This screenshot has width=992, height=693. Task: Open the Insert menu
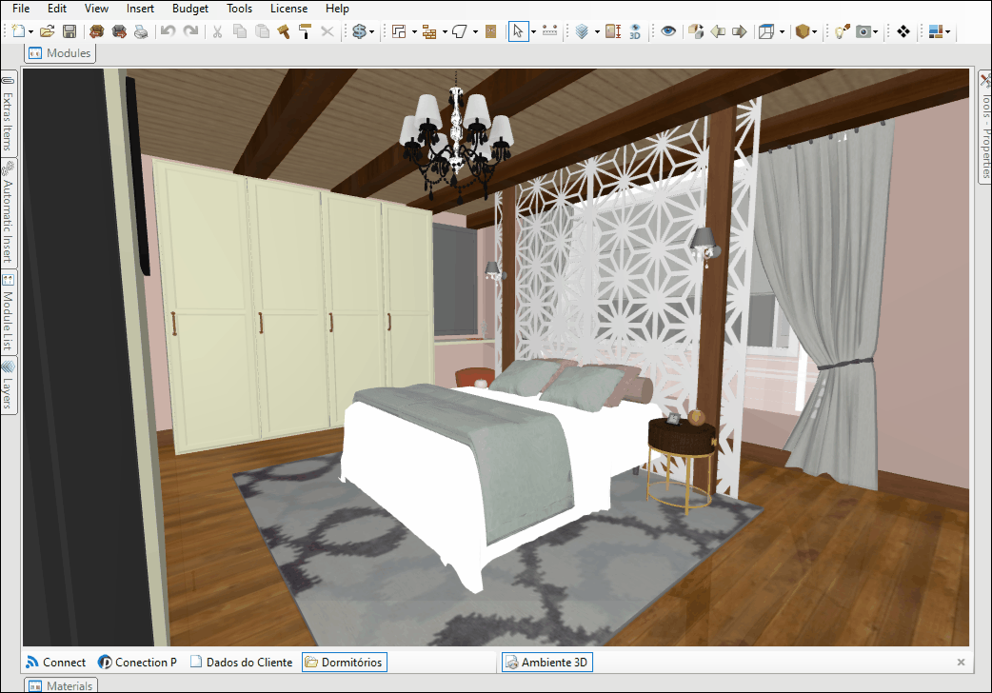pyautogui.click(x=140, y=9)
